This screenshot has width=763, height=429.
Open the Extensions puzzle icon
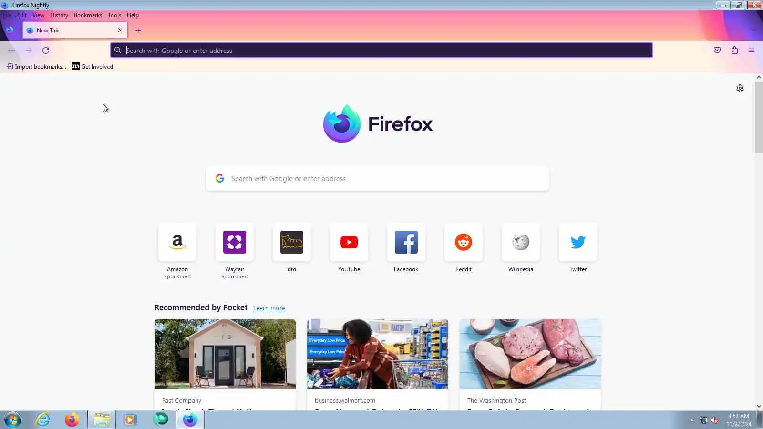click(x=734, y=50)
